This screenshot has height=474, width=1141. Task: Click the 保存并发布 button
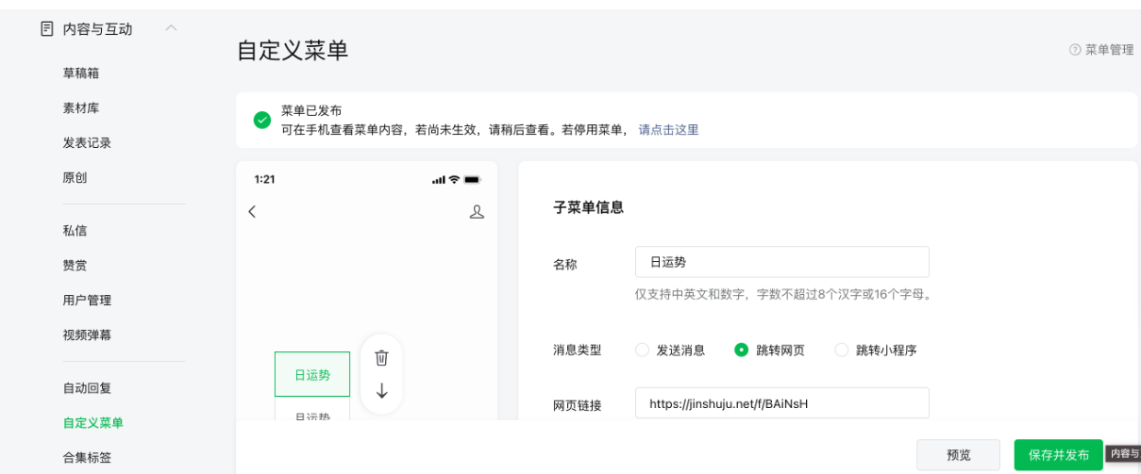point(1058,455)
